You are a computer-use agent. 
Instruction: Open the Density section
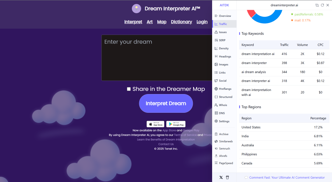click(224, 48)
